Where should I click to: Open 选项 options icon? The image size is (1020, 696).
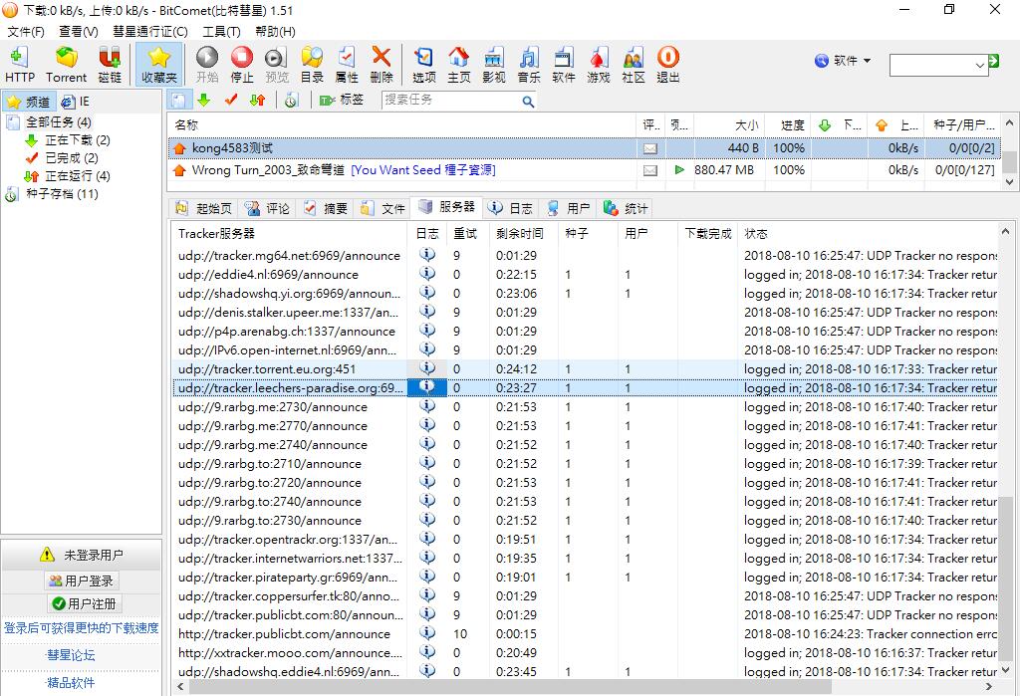pos(423,65)
